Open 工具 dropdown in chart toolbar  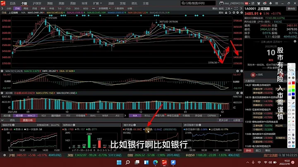tap(228, 8)
